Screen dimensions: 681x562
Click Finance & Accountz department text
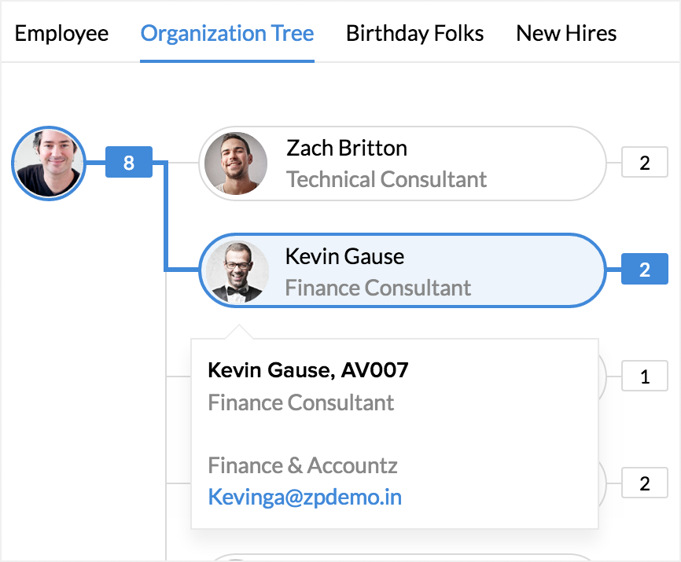303,465
